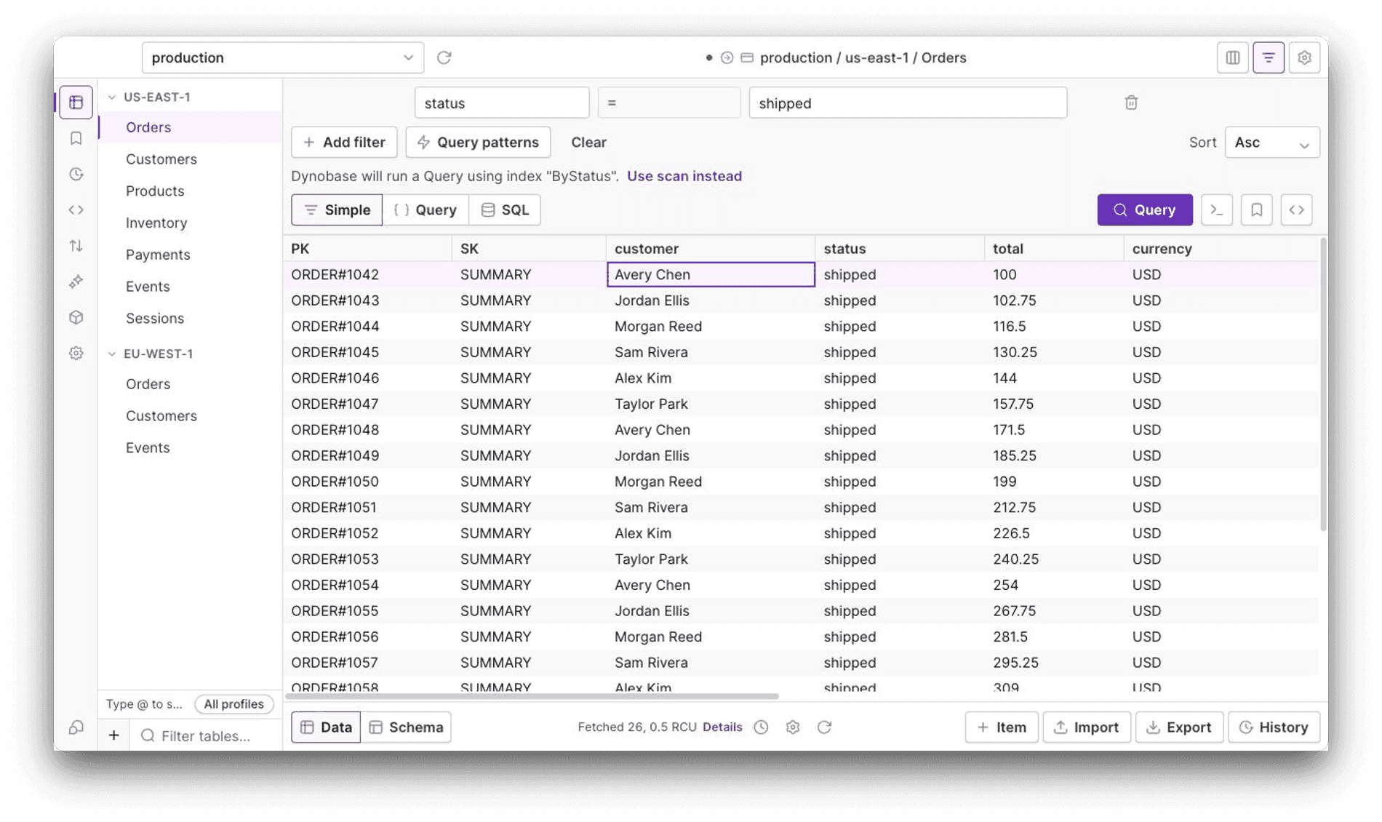Click the History button
Screen dimensions: 1382x822
coord(1274,727)
